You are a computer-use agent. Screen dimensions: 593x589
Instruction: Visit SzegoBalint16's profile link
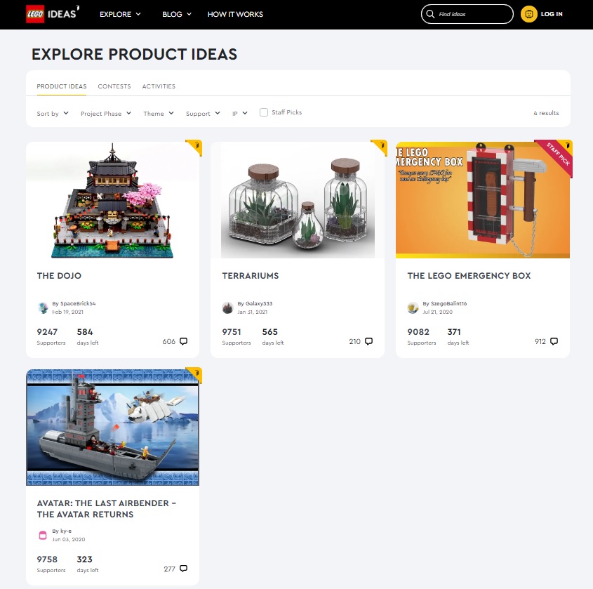click(x=449, y=303)
